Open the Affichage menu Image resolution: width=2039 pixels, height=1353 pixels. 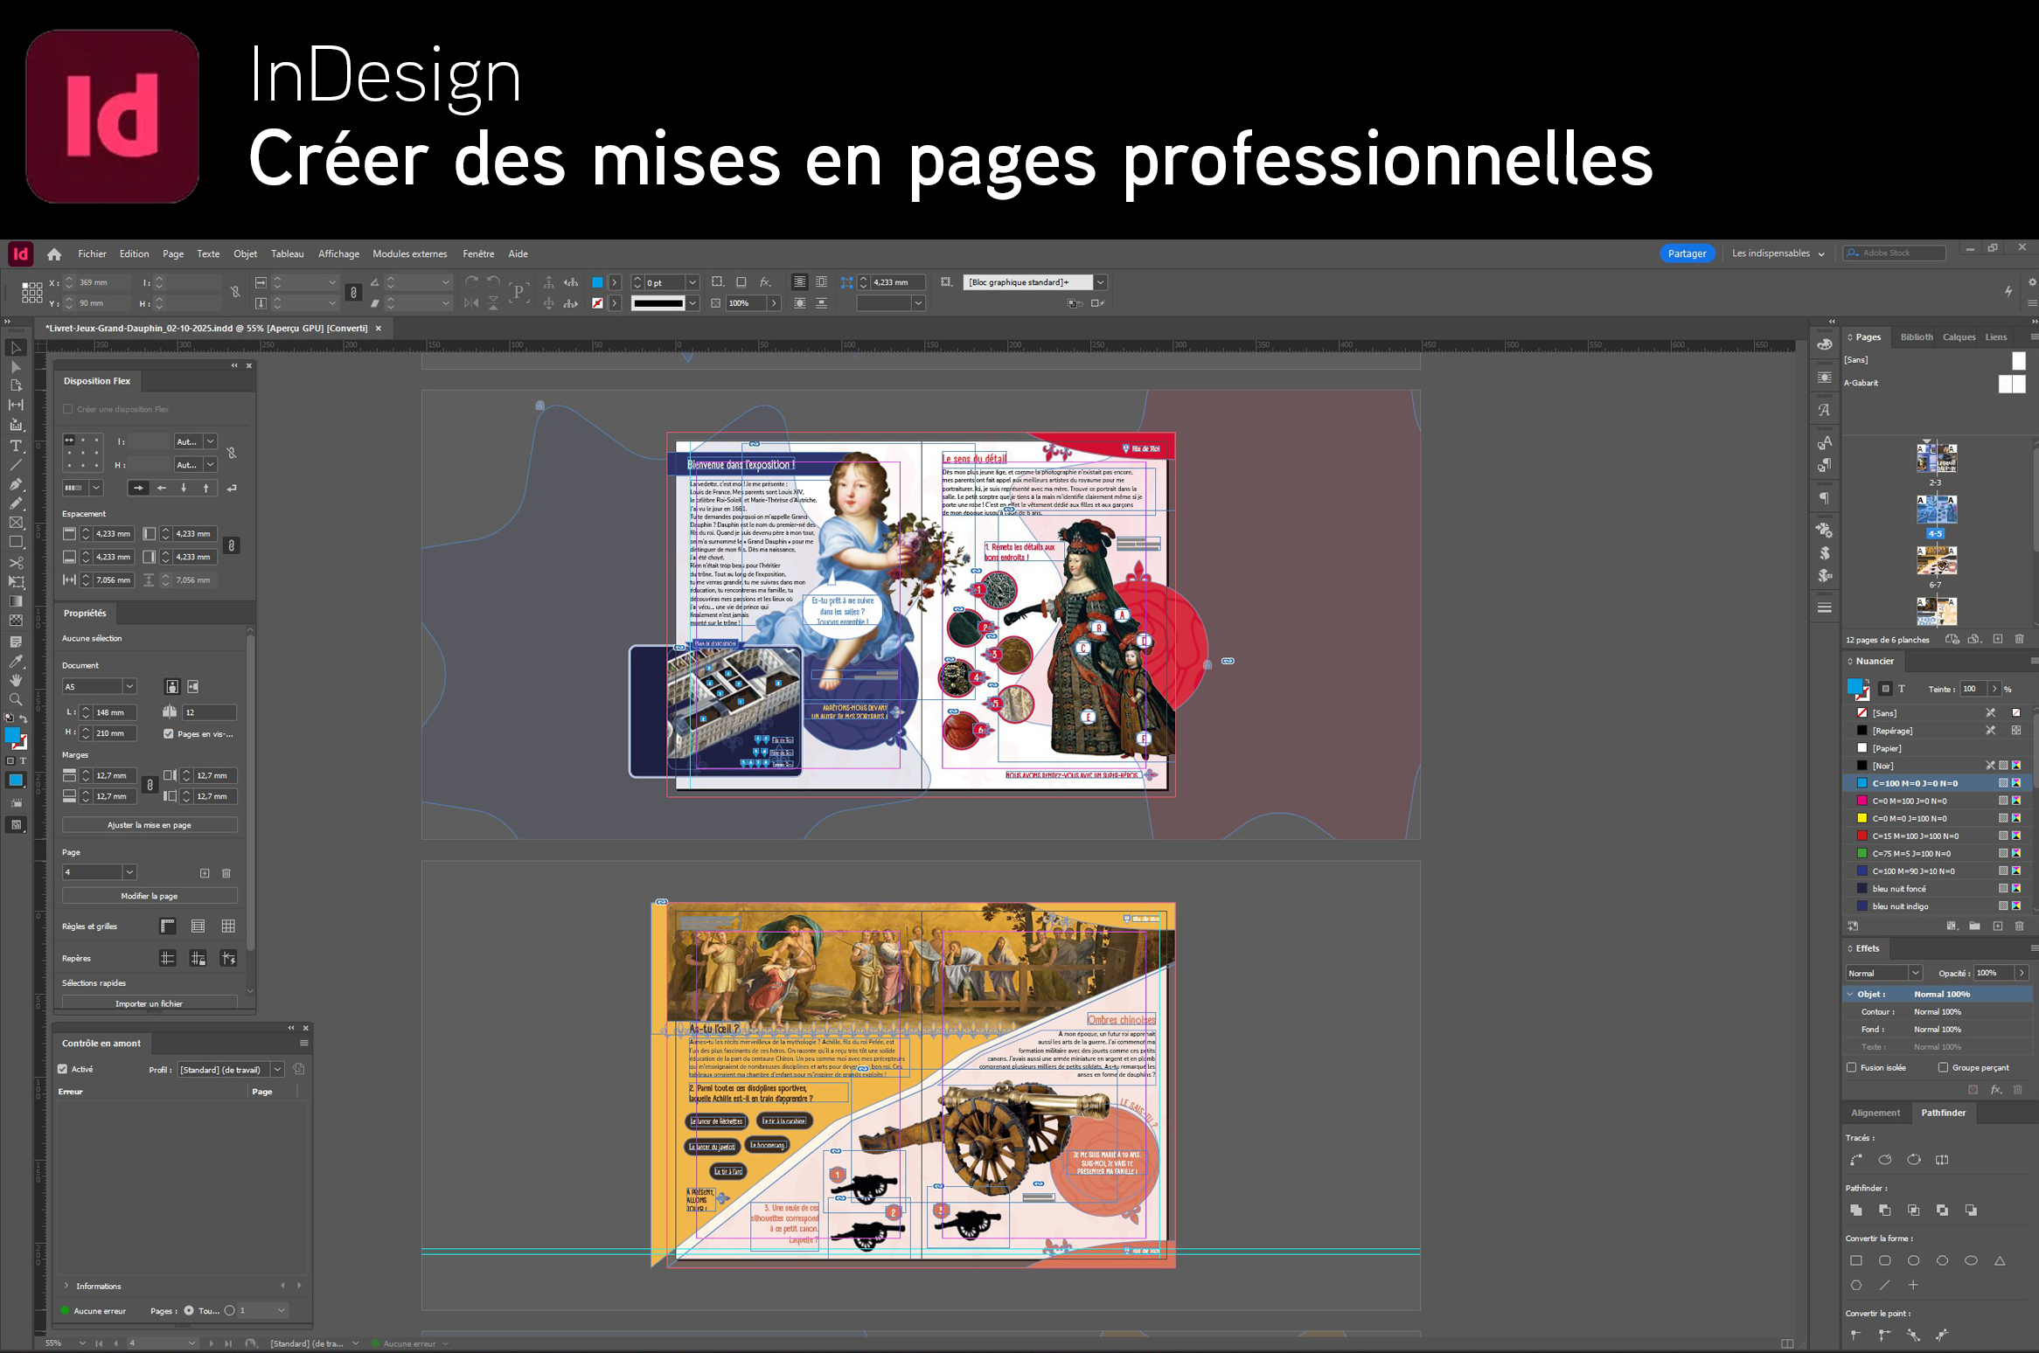[x=338, y=253]
